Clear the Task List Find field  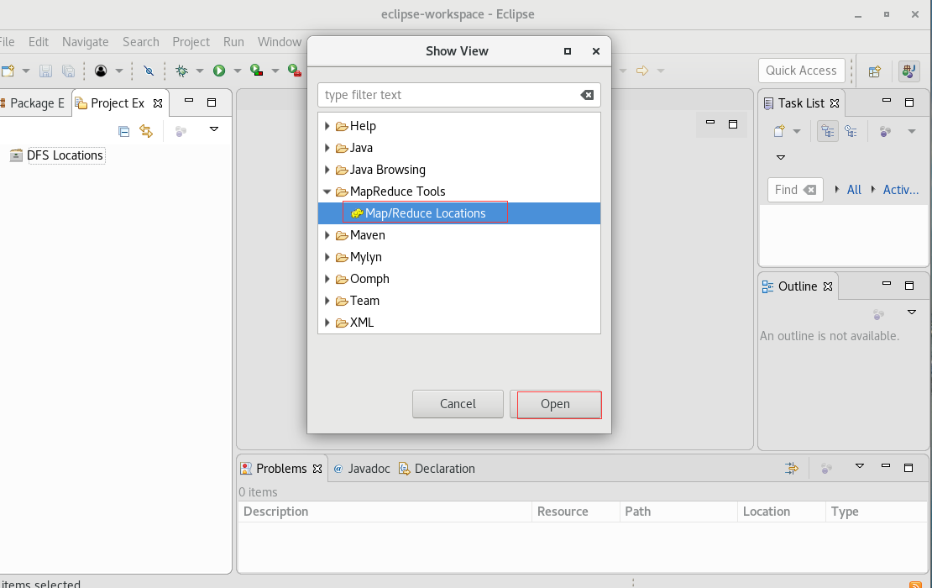809,190
